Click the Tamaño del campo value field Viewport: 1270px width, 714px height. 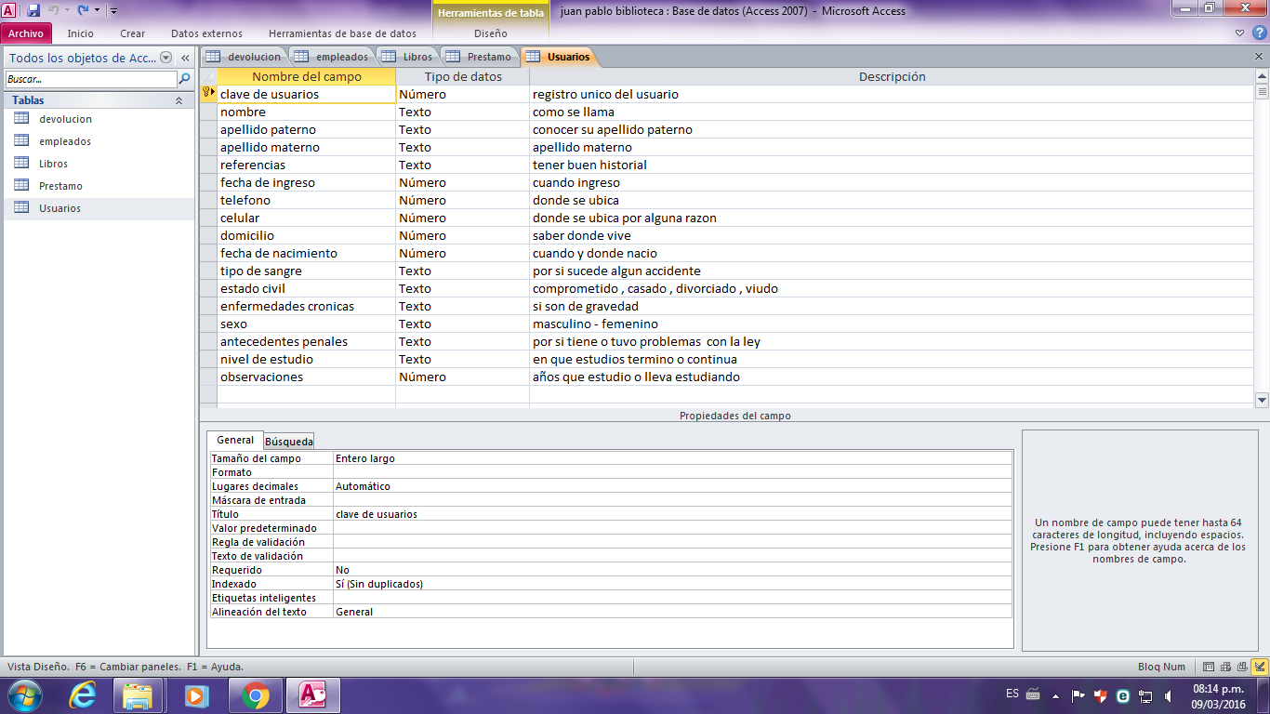[672, 458]
